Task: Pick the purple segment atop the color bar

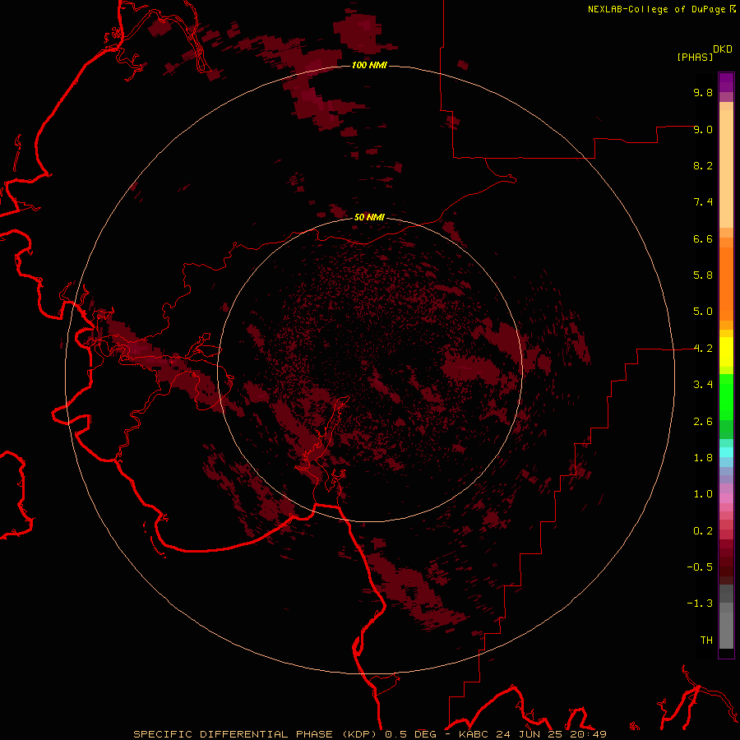Action: [726, 82]
